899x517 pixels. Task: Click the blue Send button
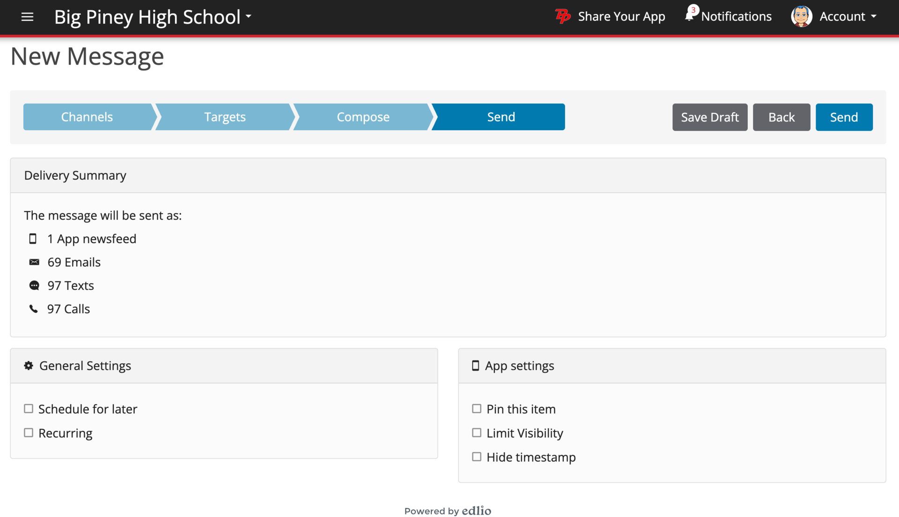tap(844, 117)
